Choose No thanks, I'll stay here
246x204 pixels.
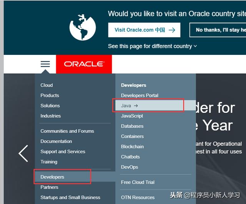click(218, 30)
